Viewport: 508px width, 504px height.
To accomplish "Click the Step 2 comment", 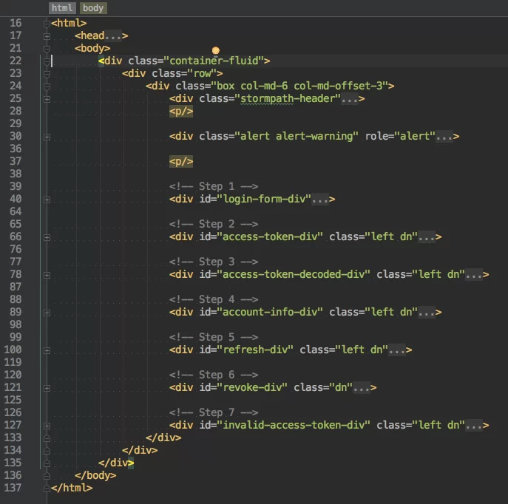I will [x=214, y=224].
